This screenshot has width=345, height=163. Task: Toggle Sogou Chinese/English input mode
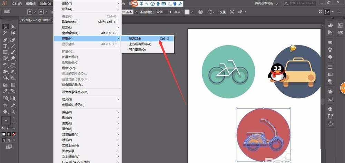pyautogui.click(x=141, y=4)
